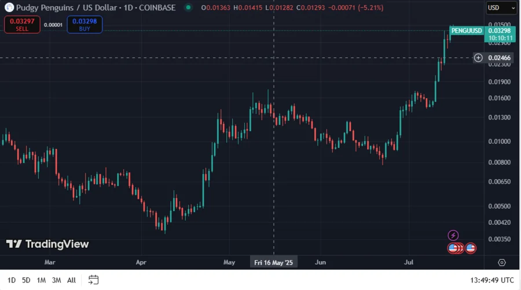Open chart settings gear icon
This screenshot has width=521, height=290.
tap(502, 262)
